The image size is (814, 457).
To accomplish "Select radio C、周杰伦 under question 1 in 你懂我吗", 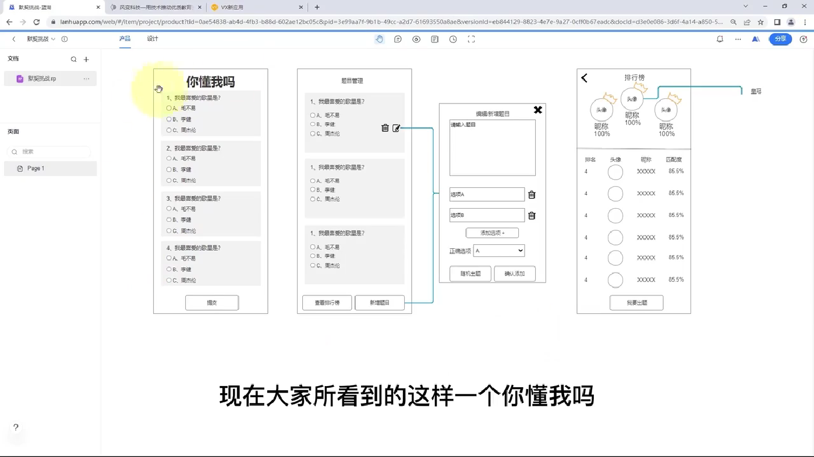I will tap(169, 130).
